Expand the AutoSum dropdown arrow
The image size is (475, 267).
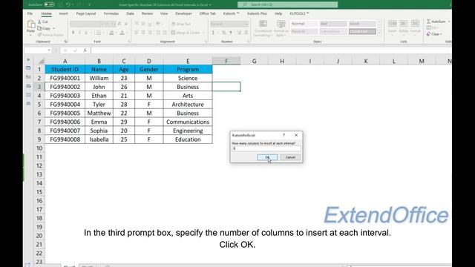pyautogui.click(x=449, y=22)
